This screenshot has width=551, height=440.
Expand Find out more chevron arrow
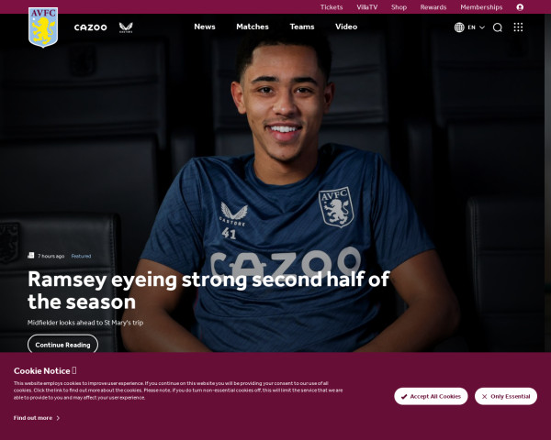pos(59,418)
